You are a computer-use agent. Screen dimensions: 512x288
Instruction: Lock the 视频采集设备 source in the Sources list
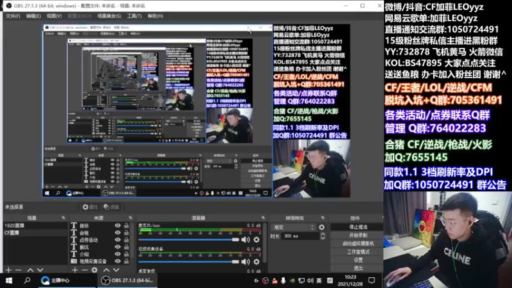[126, 261]
